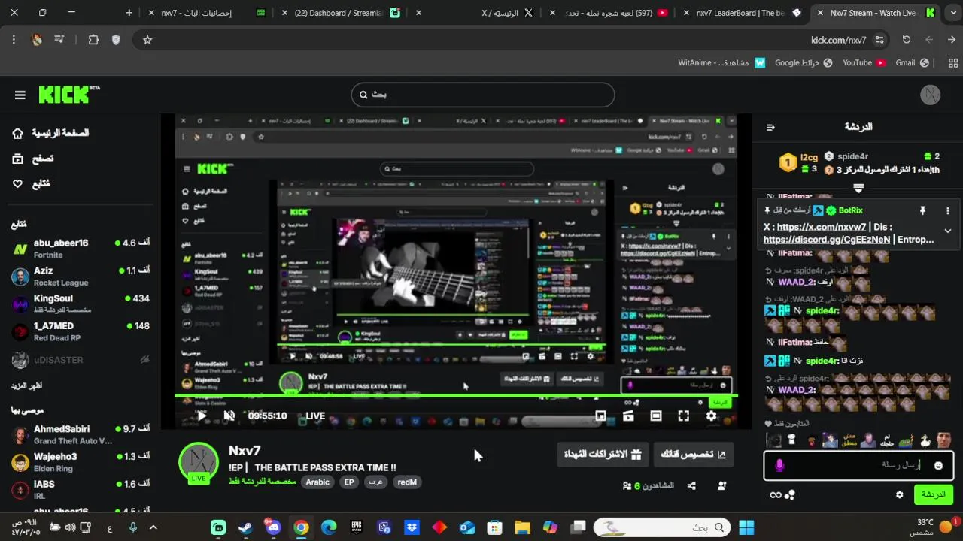Open the user profile avatar menu

coord(931,95)
